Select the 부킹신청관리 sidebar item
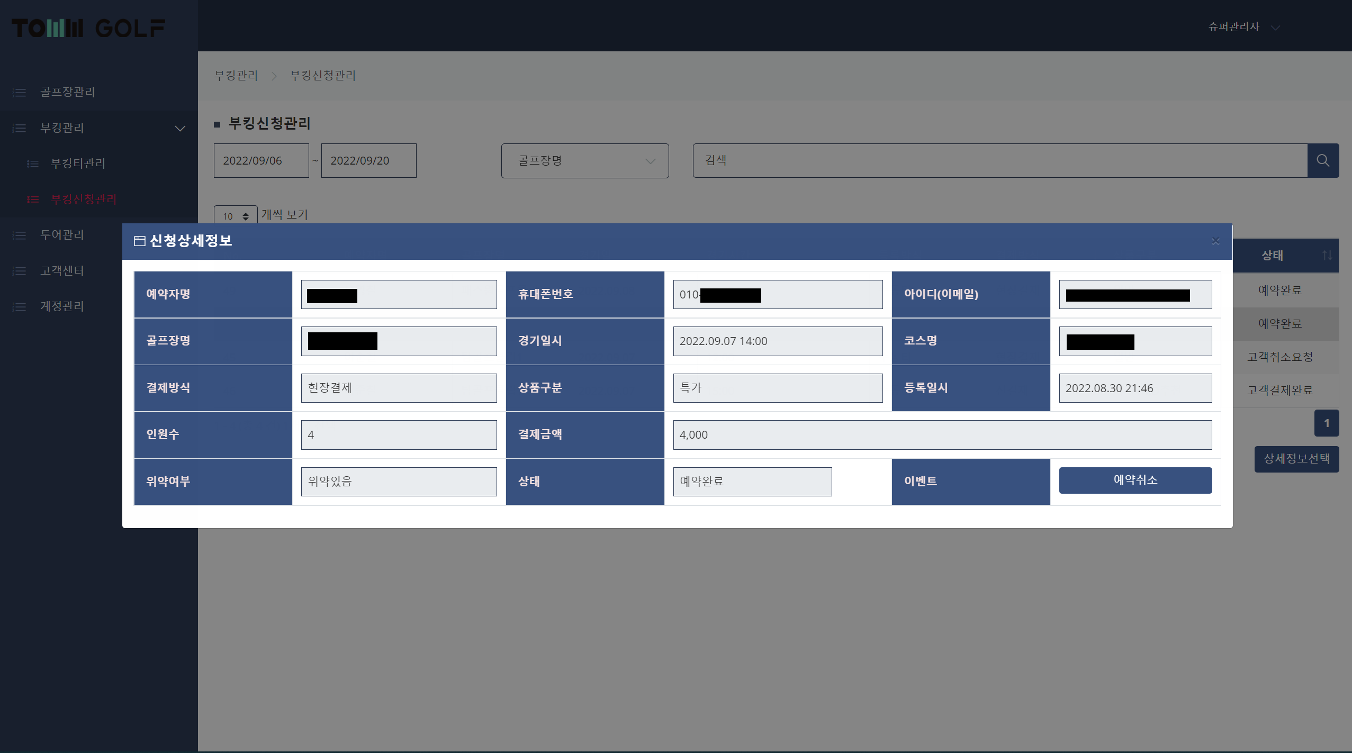Screen dimensions: 1352x753 point(83,199)
